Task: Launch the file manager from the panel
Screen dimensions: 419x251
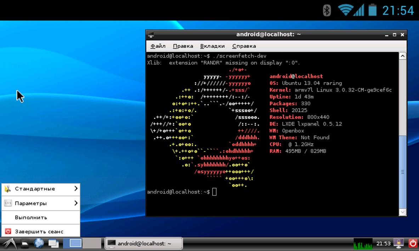Action: point(24,244)
